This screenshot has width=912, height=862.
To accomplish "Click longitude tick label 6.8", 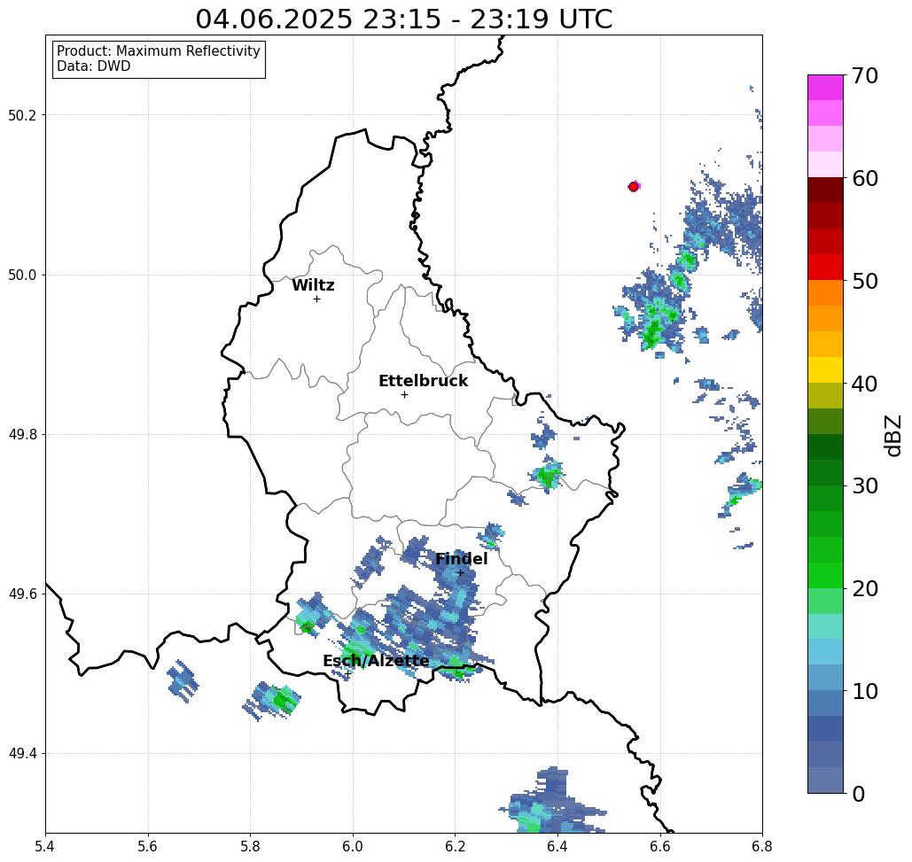I will tap(762, 846).
